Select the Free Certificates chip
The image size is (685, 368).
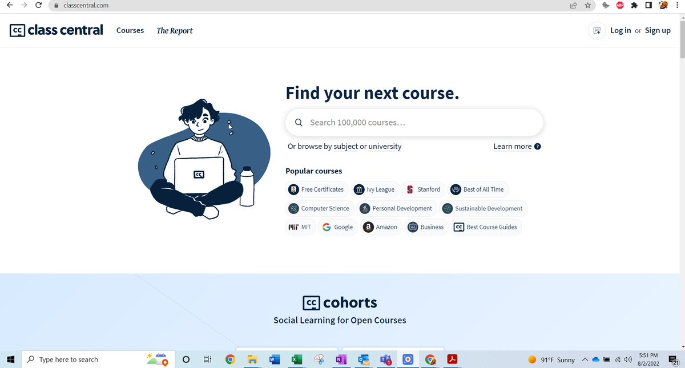point(317,189)
